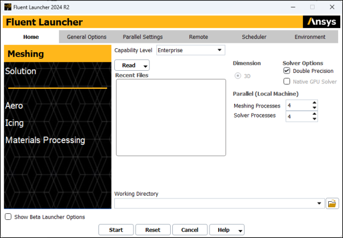This screenshot has height=238, width=343.
Task: Minimize the Fluent Launcher window
Action: (x=293, y=7)
